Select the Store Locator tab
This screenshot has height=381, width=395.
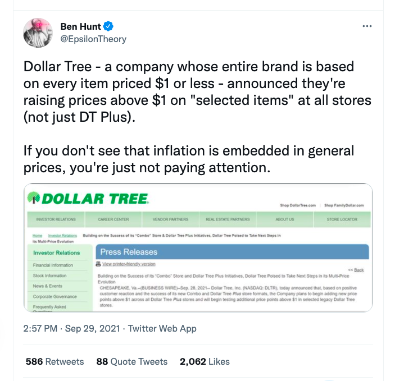(342, 219)
